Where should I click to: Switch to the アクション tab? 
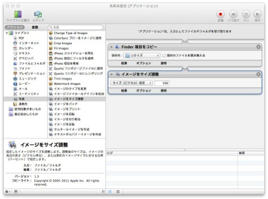pos(15,27)
